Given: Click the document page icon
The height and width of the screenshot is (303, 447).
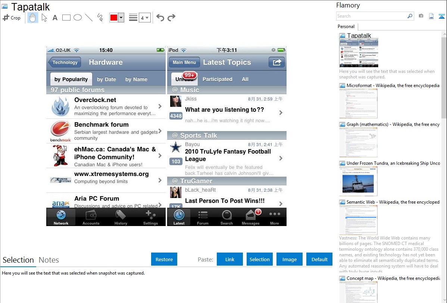Looking at the screenshot, I should pyautogui.click(x=431, y=16).
